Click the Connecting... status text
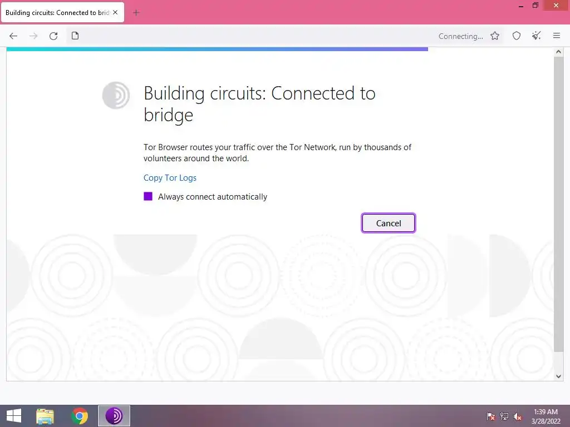This screenshot has height=427, width=570. coord(460,36)
